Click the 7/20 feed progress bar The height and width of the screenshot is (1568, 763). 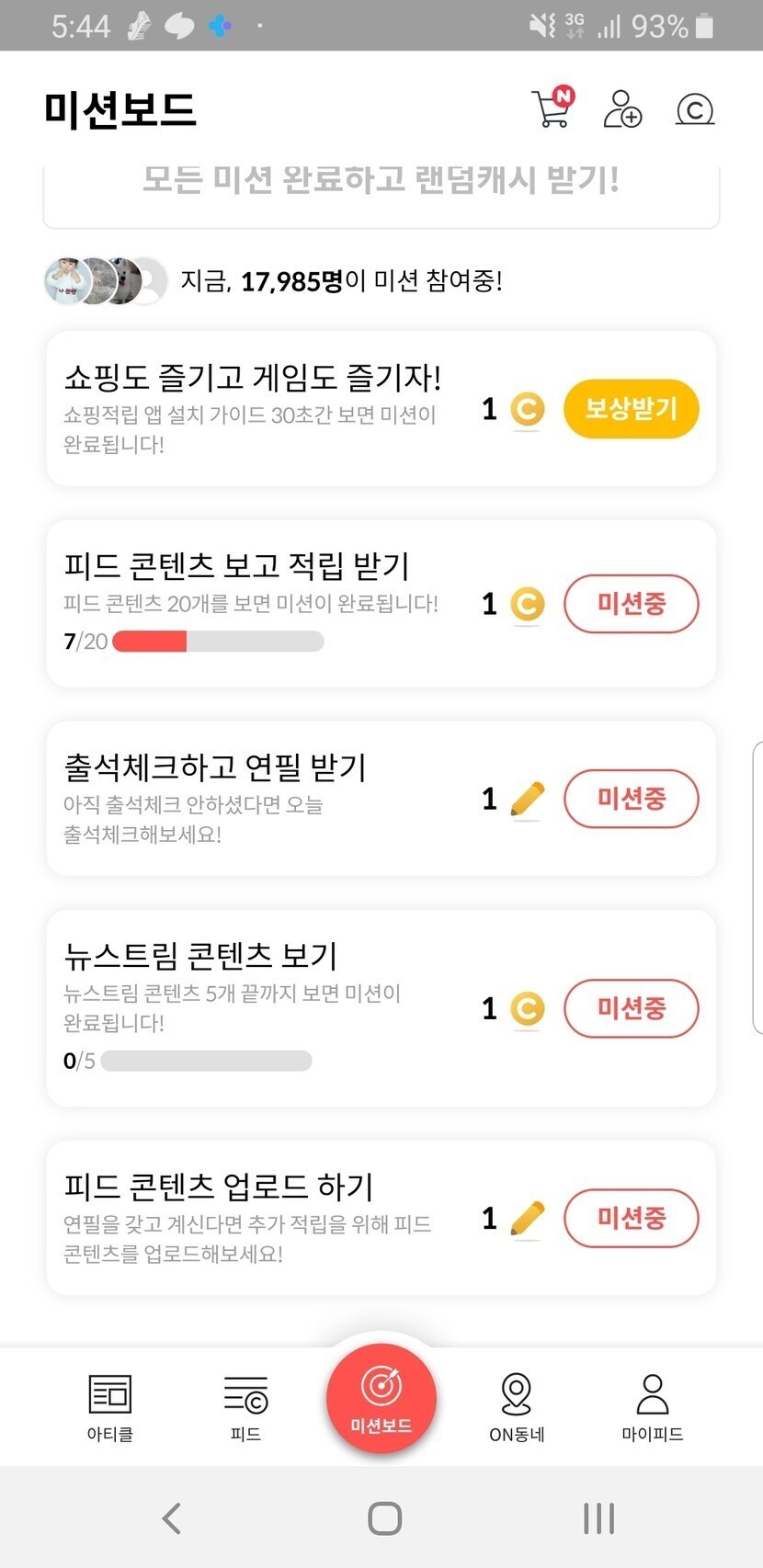tap(218, 642)
